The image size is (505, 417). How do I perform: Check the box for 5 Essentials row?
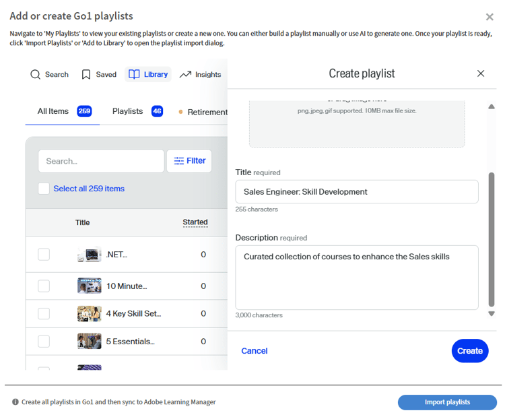coord(44,342)
